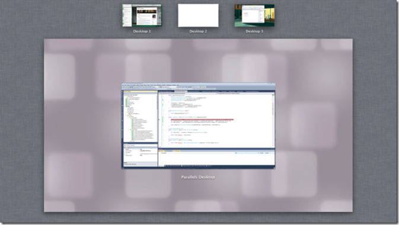
Task: Click the "Desktop 3" label
Action: click(254, 31)
